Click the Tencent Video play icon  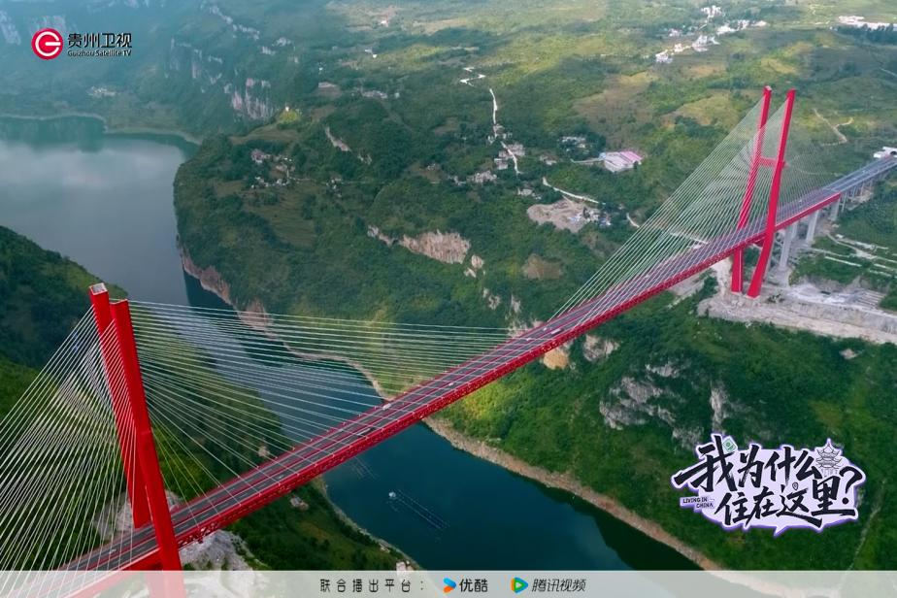[519, 585]
